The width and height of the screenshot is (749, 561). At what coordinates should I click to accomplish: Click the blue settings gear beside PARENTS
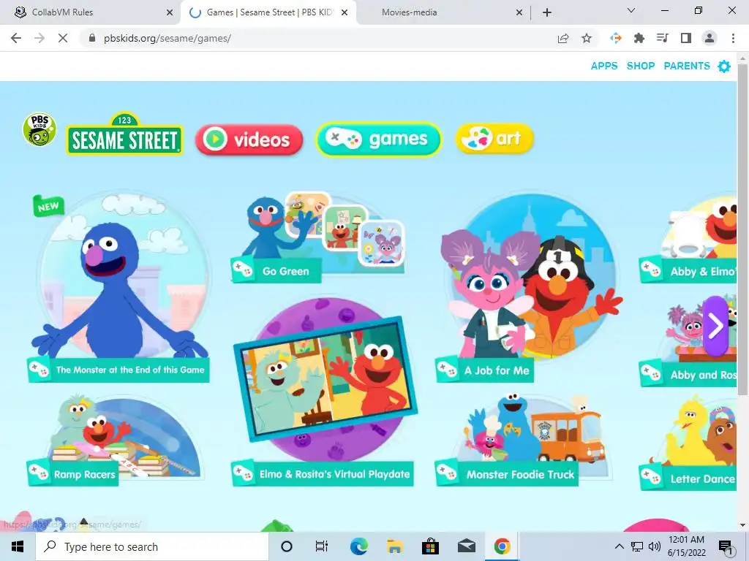tap(724, 66)
